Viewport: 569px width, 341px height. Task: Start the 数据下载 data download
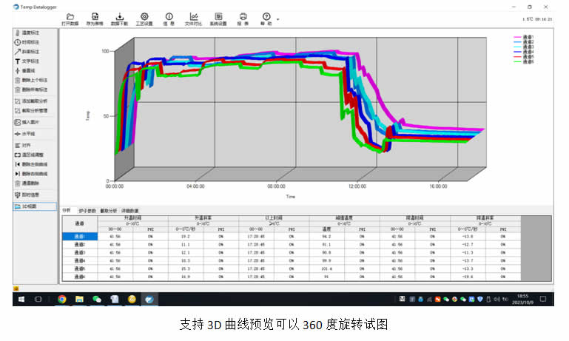(x=119, y=19)
